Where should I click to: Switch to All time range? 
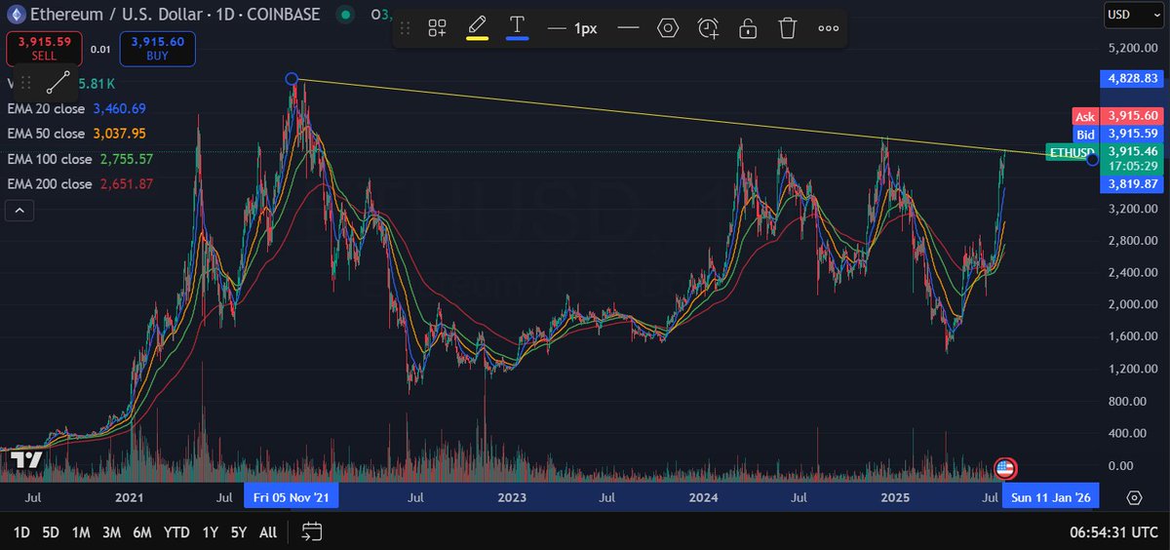(268, 532)
